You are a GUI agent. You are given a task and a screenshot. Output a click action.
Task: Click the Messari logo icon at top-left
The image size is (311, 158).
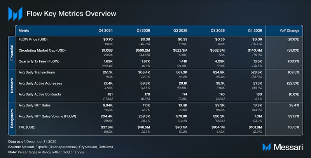(15, 14)
